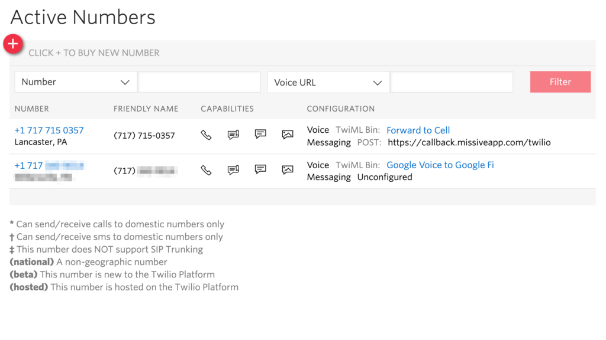Click the text field beside Voice URL dropdown
This screenshot has width=606, height=340.
(x=452, y=83)
